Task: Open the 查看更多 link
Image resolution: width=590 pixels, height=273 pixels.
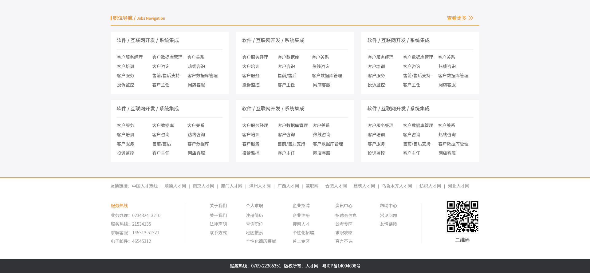Action: 457,18
